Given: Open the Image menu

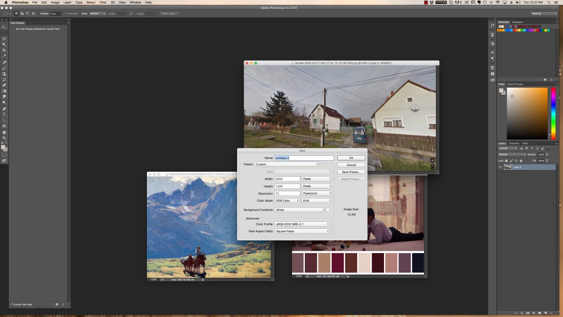Looking at the screenshot, I should [55, 2].
